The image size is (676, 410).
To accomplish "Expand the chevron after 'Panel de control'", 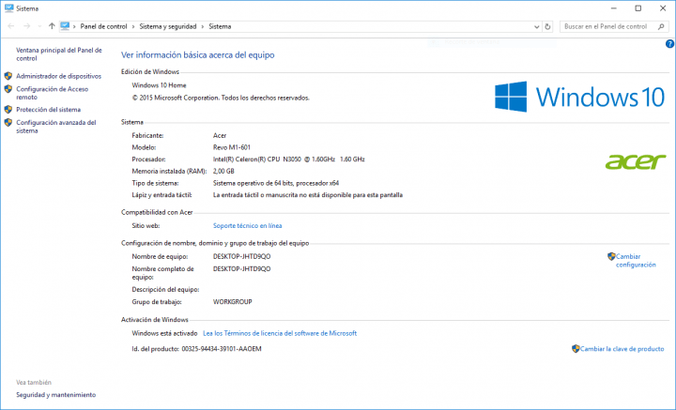I will tap(133, 26).
